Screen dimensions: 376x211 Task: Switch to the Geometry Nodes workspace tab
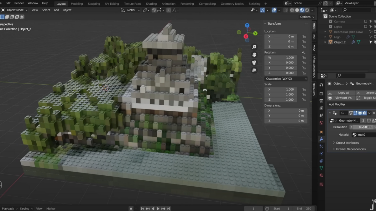232,4
